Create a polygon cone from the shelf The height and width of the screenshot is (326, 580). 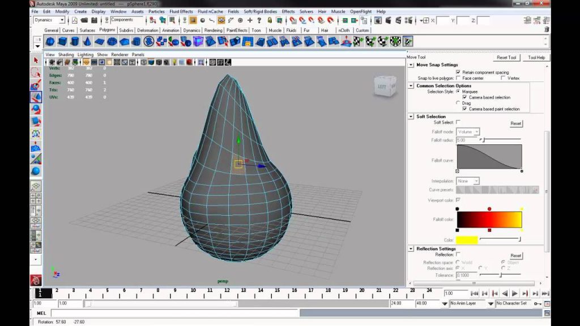click(87, 41)
